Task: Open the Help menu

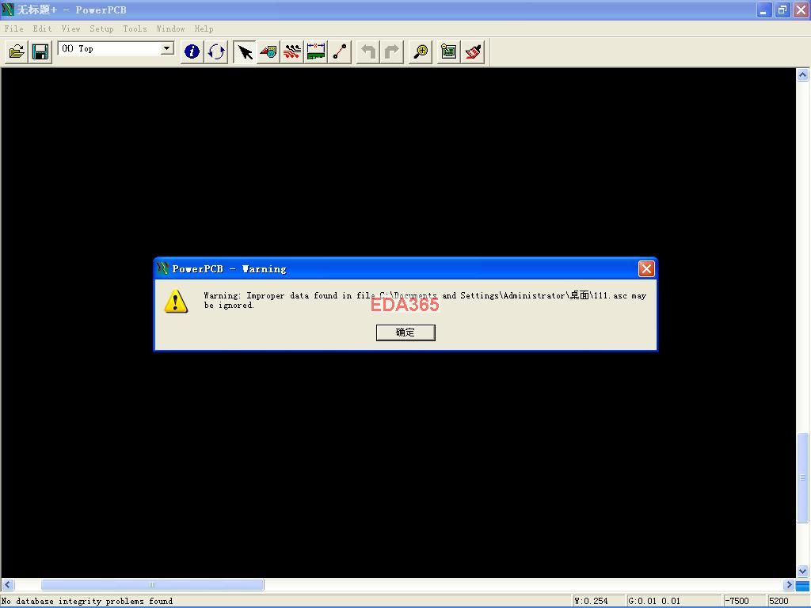Action: pyautogui.click(x=204, y=29)
